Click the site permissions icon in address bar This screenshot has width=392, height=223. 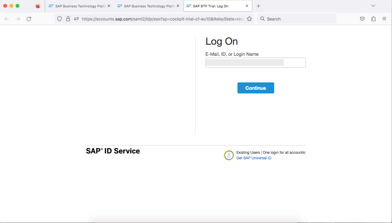(x=76, y=19)
